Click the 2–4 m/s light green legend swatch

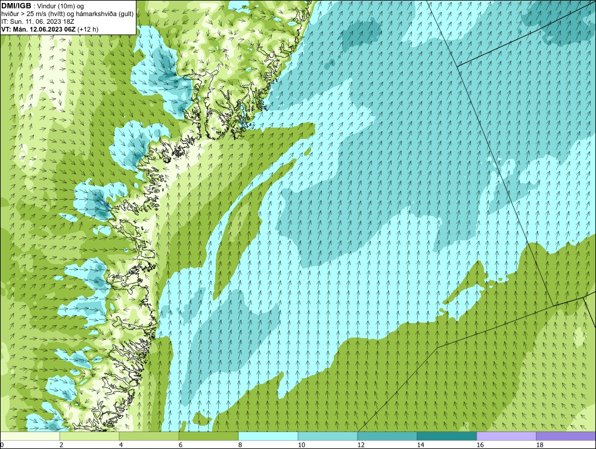click(89, 436)
